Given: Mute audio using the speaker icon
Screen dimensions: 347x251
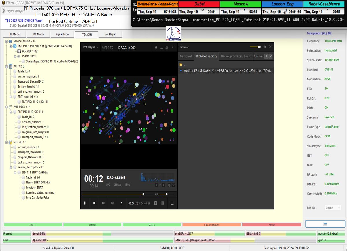Looking at the screenshot, I should (156, 194).
